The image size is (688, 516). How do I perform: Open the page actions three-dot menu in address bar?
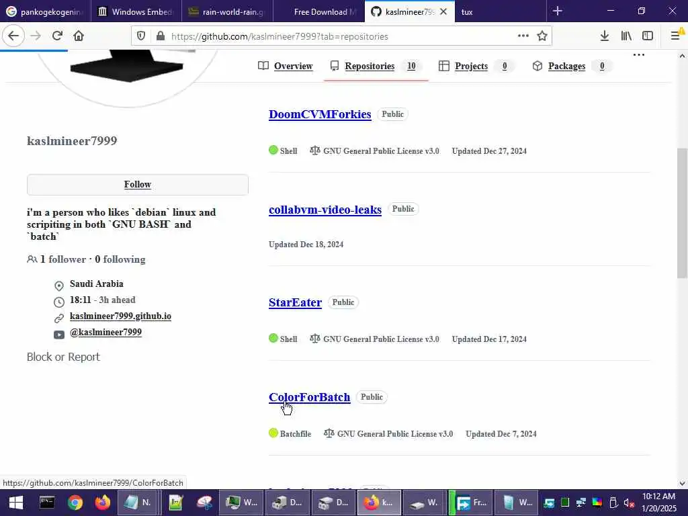pyautogui.click(x=523, y=36)
